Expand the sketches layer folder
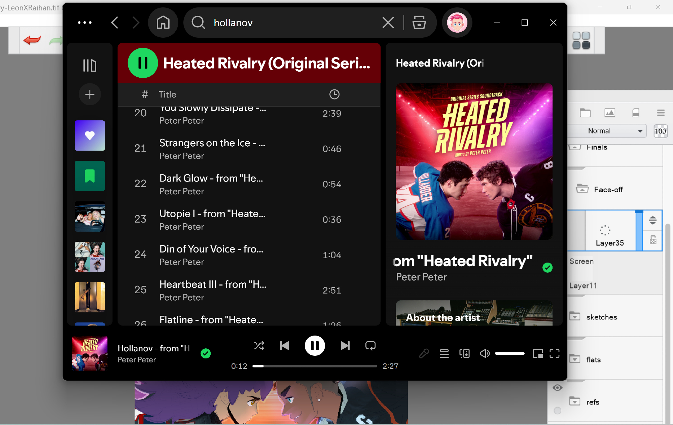 coord(575,316)
